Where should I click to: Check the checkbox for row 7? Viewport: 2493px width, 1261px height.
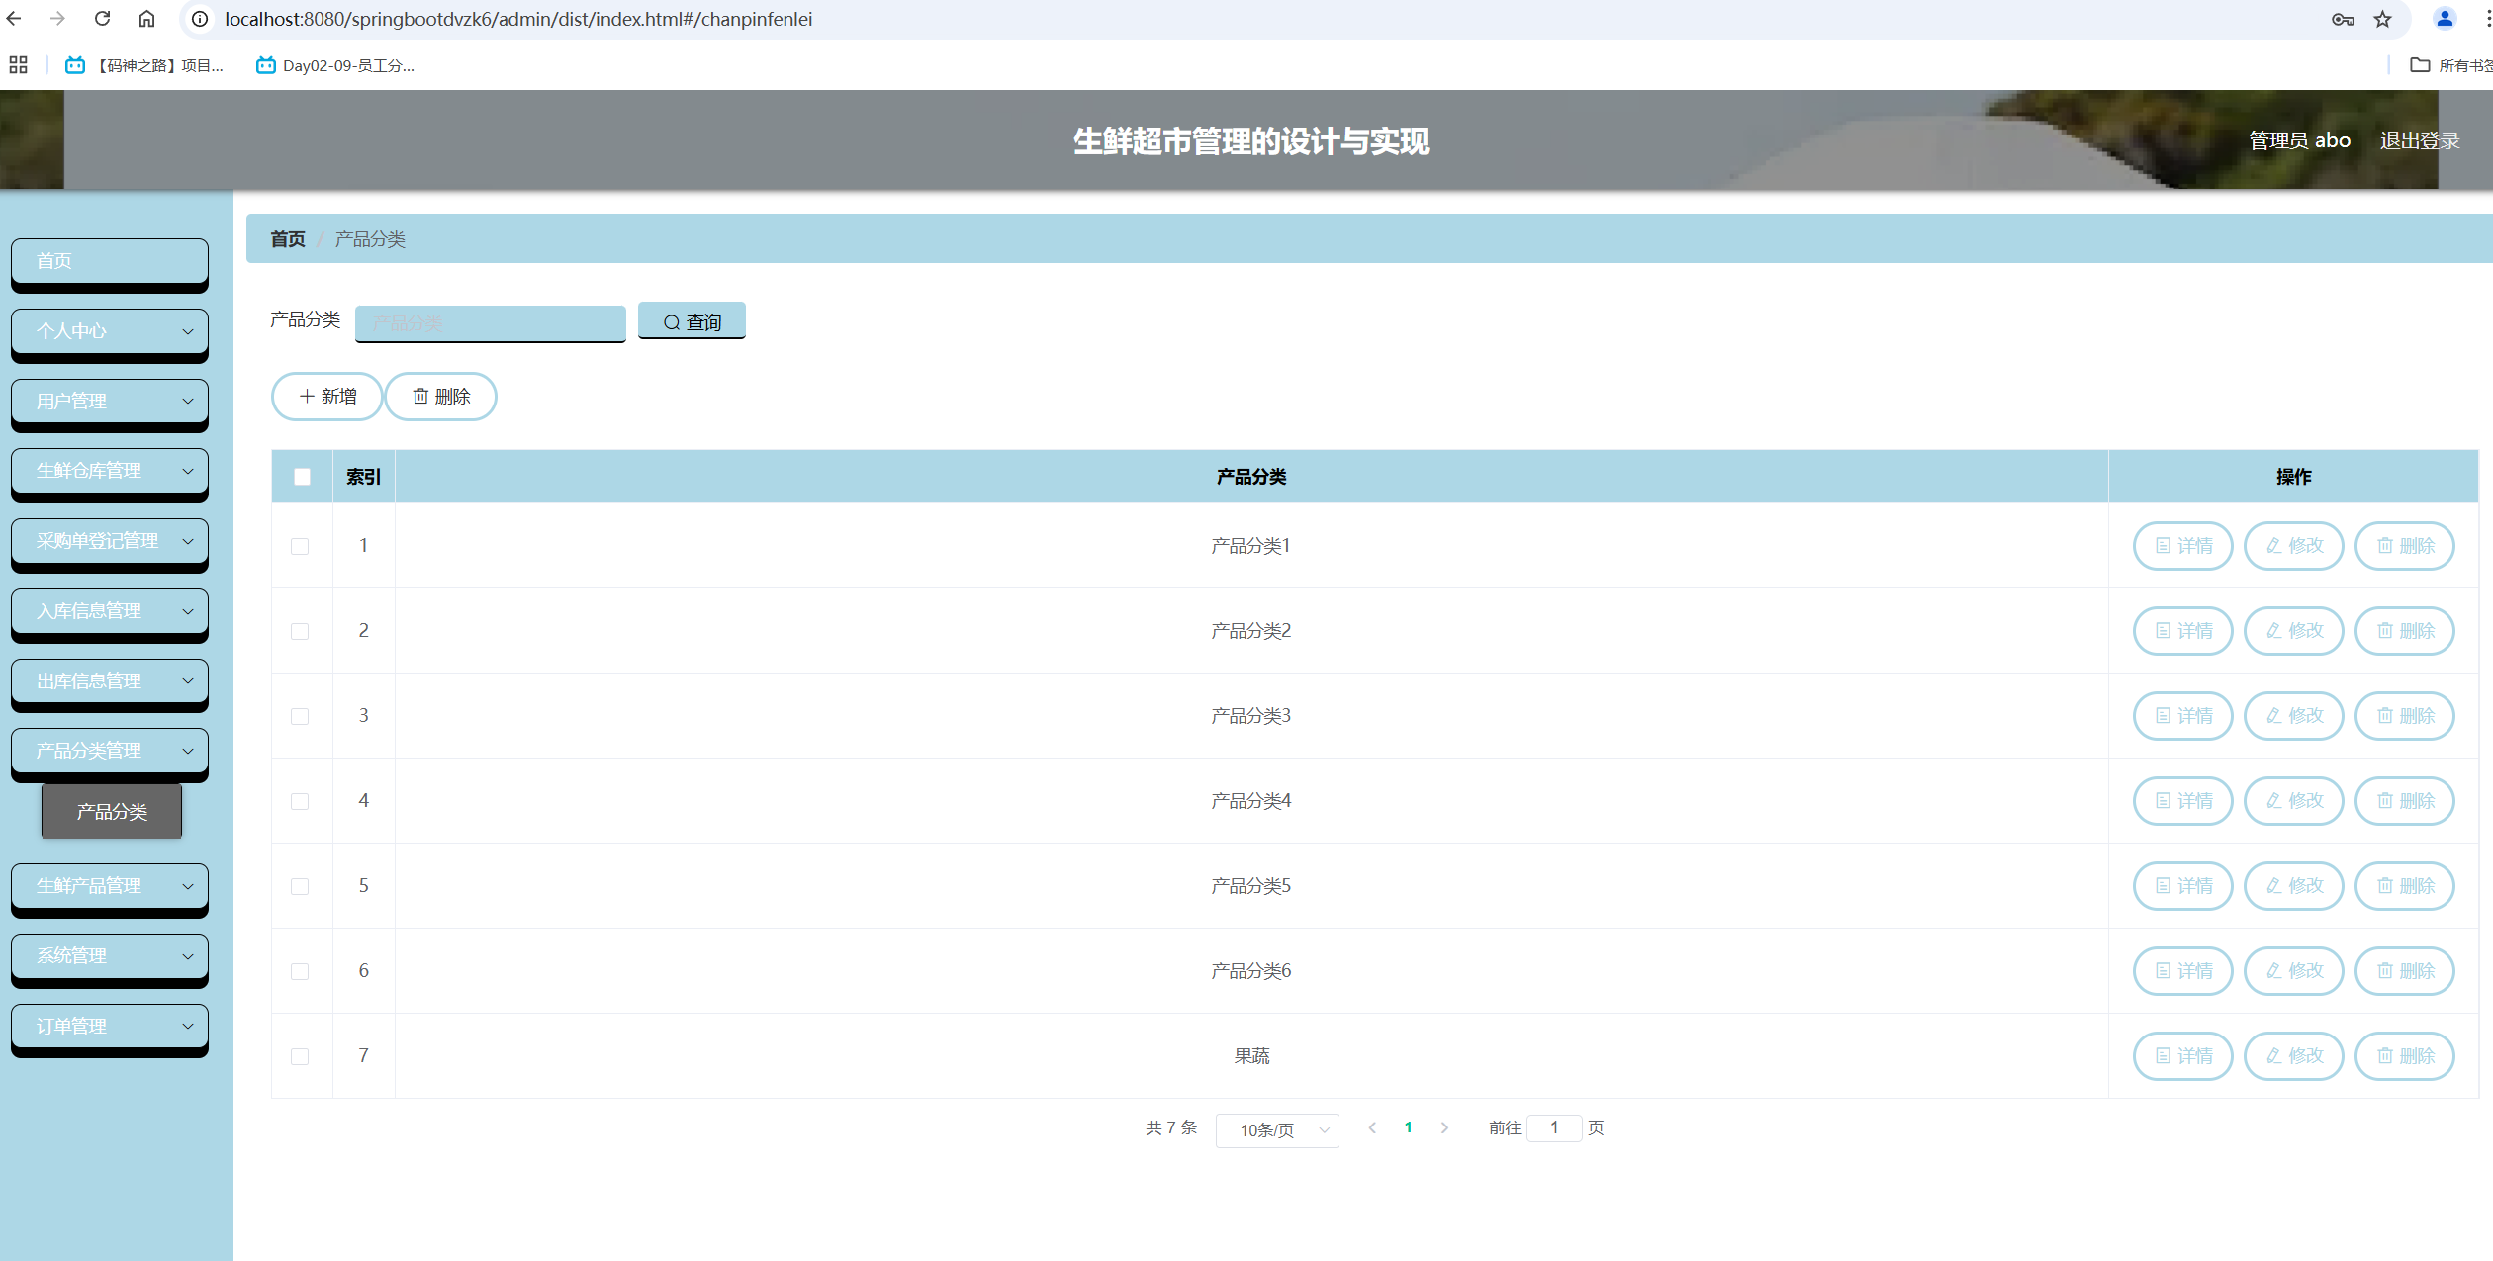pyautogui.click(x=300, y=1056)
